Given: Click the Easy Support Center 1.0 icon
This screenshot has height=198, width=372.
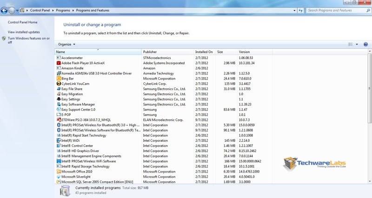Looking at the screenshot, I should 59,109.
